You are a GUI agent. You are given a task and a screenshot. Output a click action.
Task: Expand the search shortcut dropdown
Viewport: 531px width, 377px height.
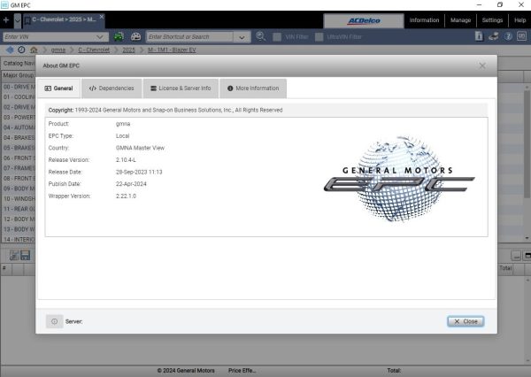point(242,37)
